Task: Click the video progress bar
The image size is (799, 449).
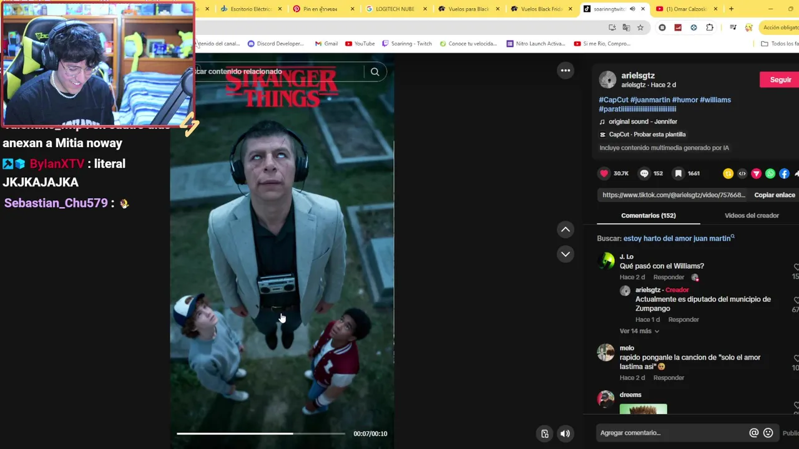Action: click(261, 433)
